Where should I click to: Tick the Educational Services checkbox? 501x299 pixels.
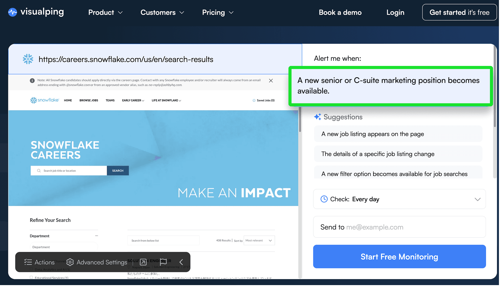pos(31,277)
